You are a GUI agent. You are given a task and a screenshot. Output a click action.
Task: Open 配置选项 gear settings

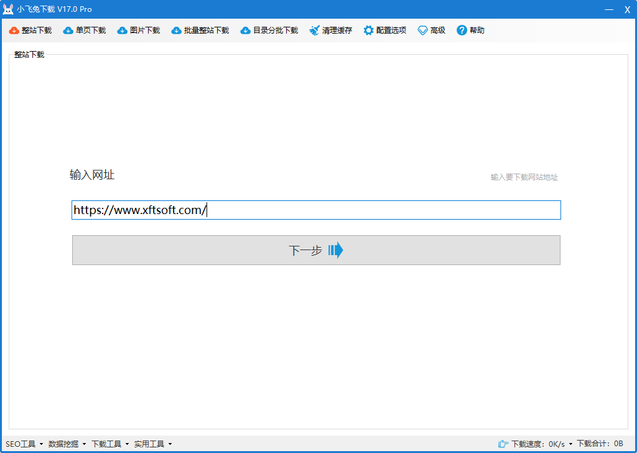(369, 30)
